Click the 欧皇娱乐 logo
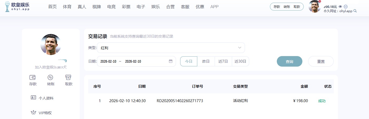This screenshot has height=119, width=369. point(17,7)
